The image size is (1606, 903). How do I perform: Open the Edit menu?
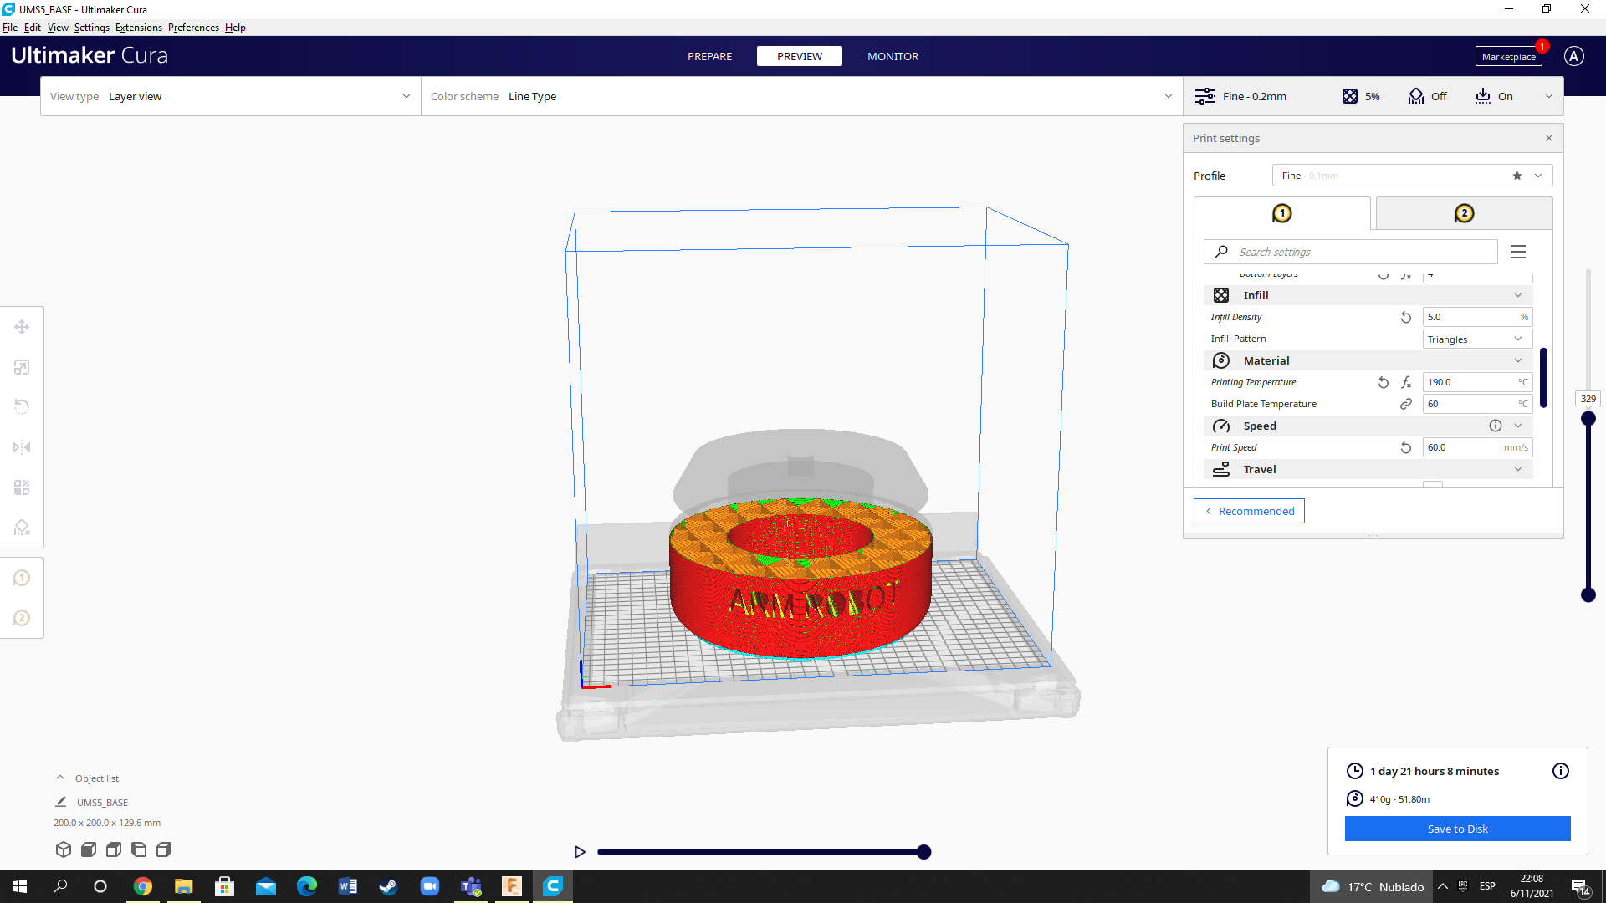[33, 28]
